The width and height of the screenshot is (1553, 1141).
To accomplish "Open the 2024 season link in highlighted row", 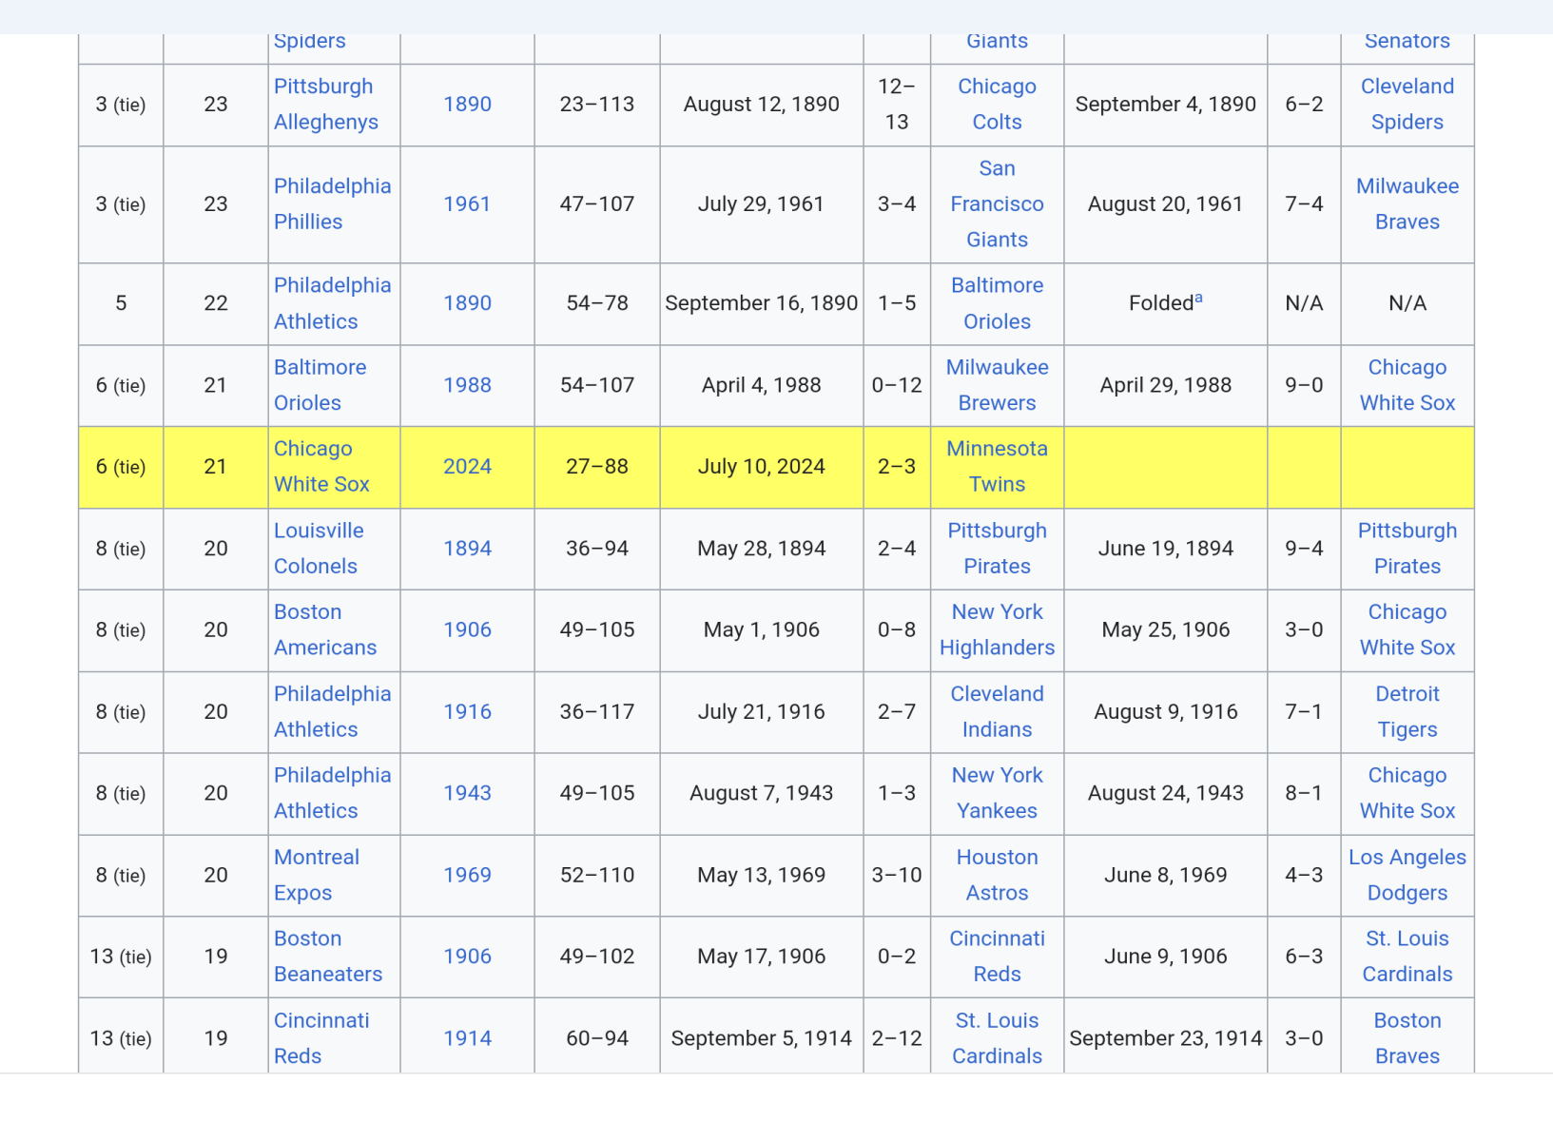I will tap(467, 467).
